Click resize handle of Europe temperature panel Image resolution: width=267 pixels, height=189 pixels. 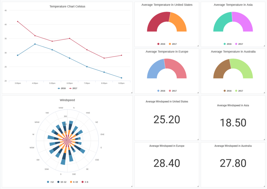pos(198,93)
